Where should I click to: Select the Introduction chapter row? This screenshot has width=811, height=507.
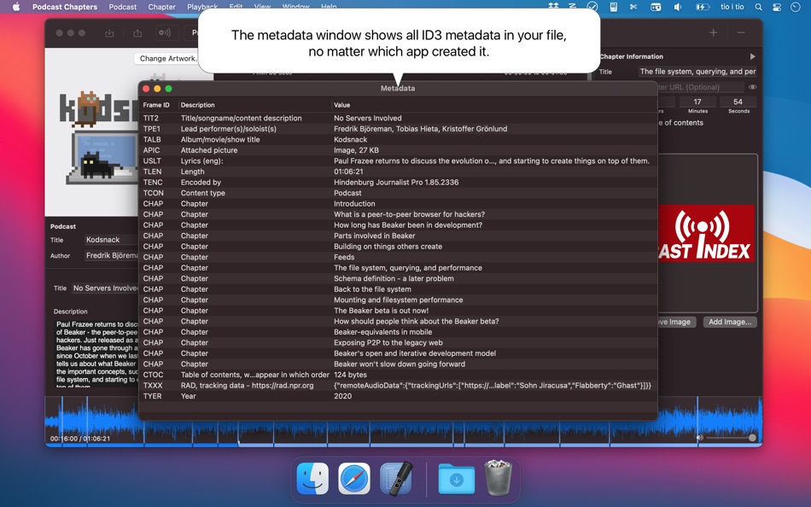[x=398, y=203]
